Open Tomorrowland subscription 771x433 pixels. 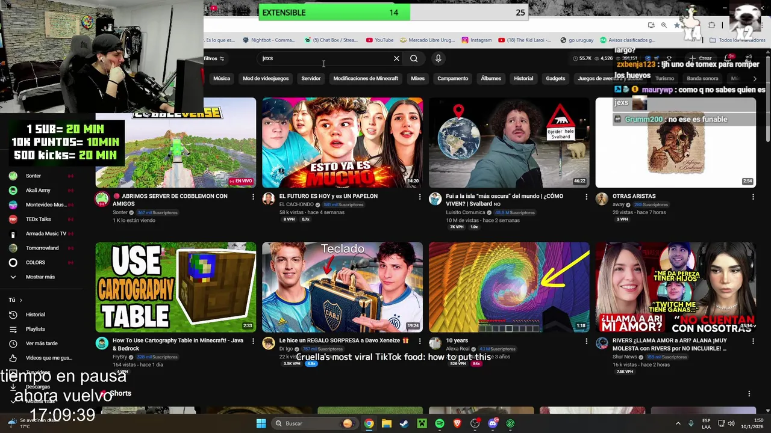pyautogui.click(x=40, y=248)
